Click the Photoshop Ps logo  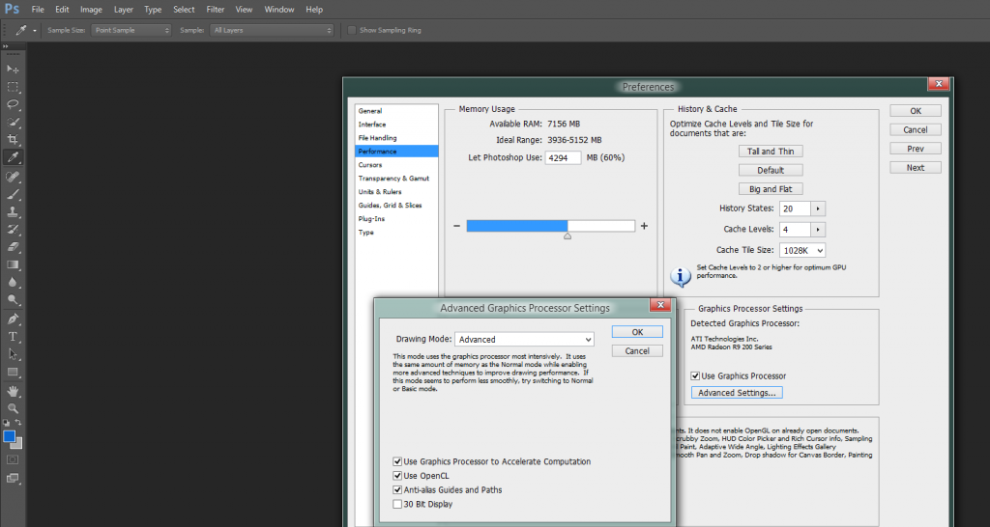click(x=12, y=9)
